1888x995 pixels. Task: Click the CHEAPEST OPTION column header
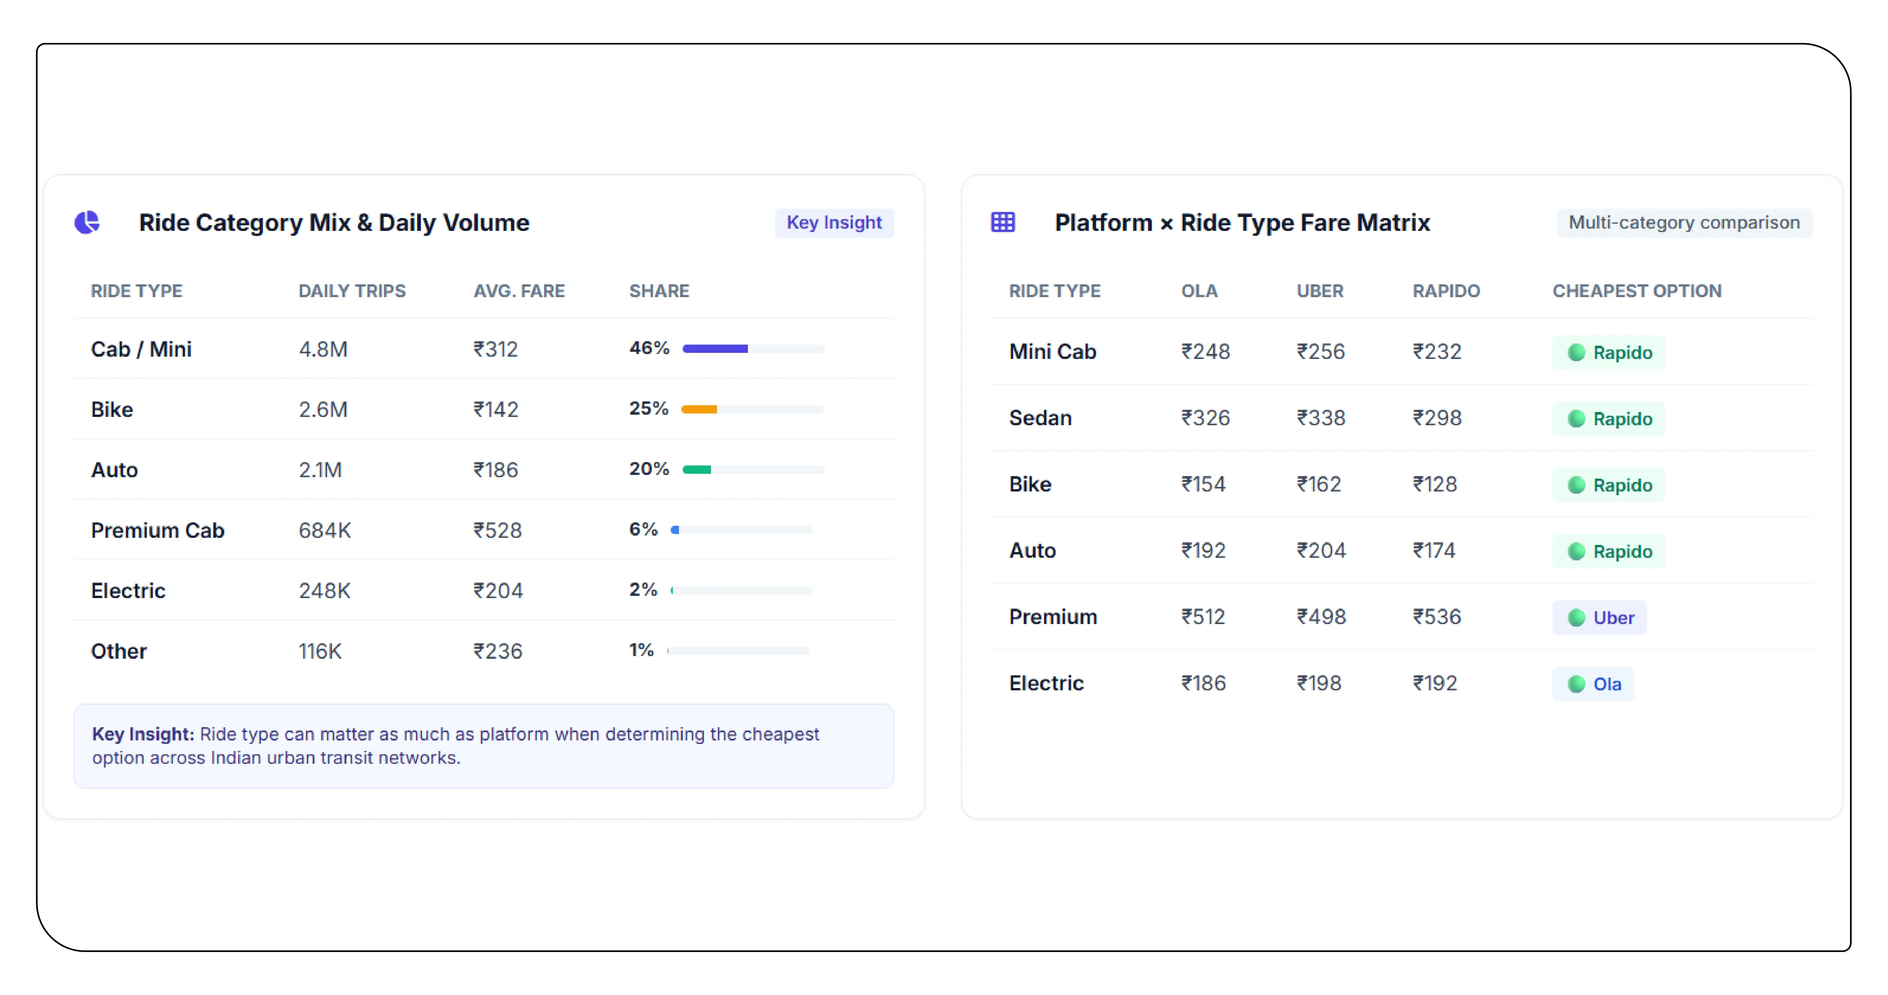coord(1637,291)
